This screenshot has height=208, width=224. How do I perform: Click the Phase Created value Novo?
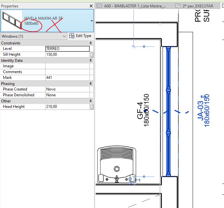click(68, 89)
